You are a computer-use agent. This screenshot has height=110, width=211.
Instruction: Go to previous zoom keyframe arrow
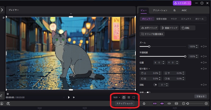point(201,47)
